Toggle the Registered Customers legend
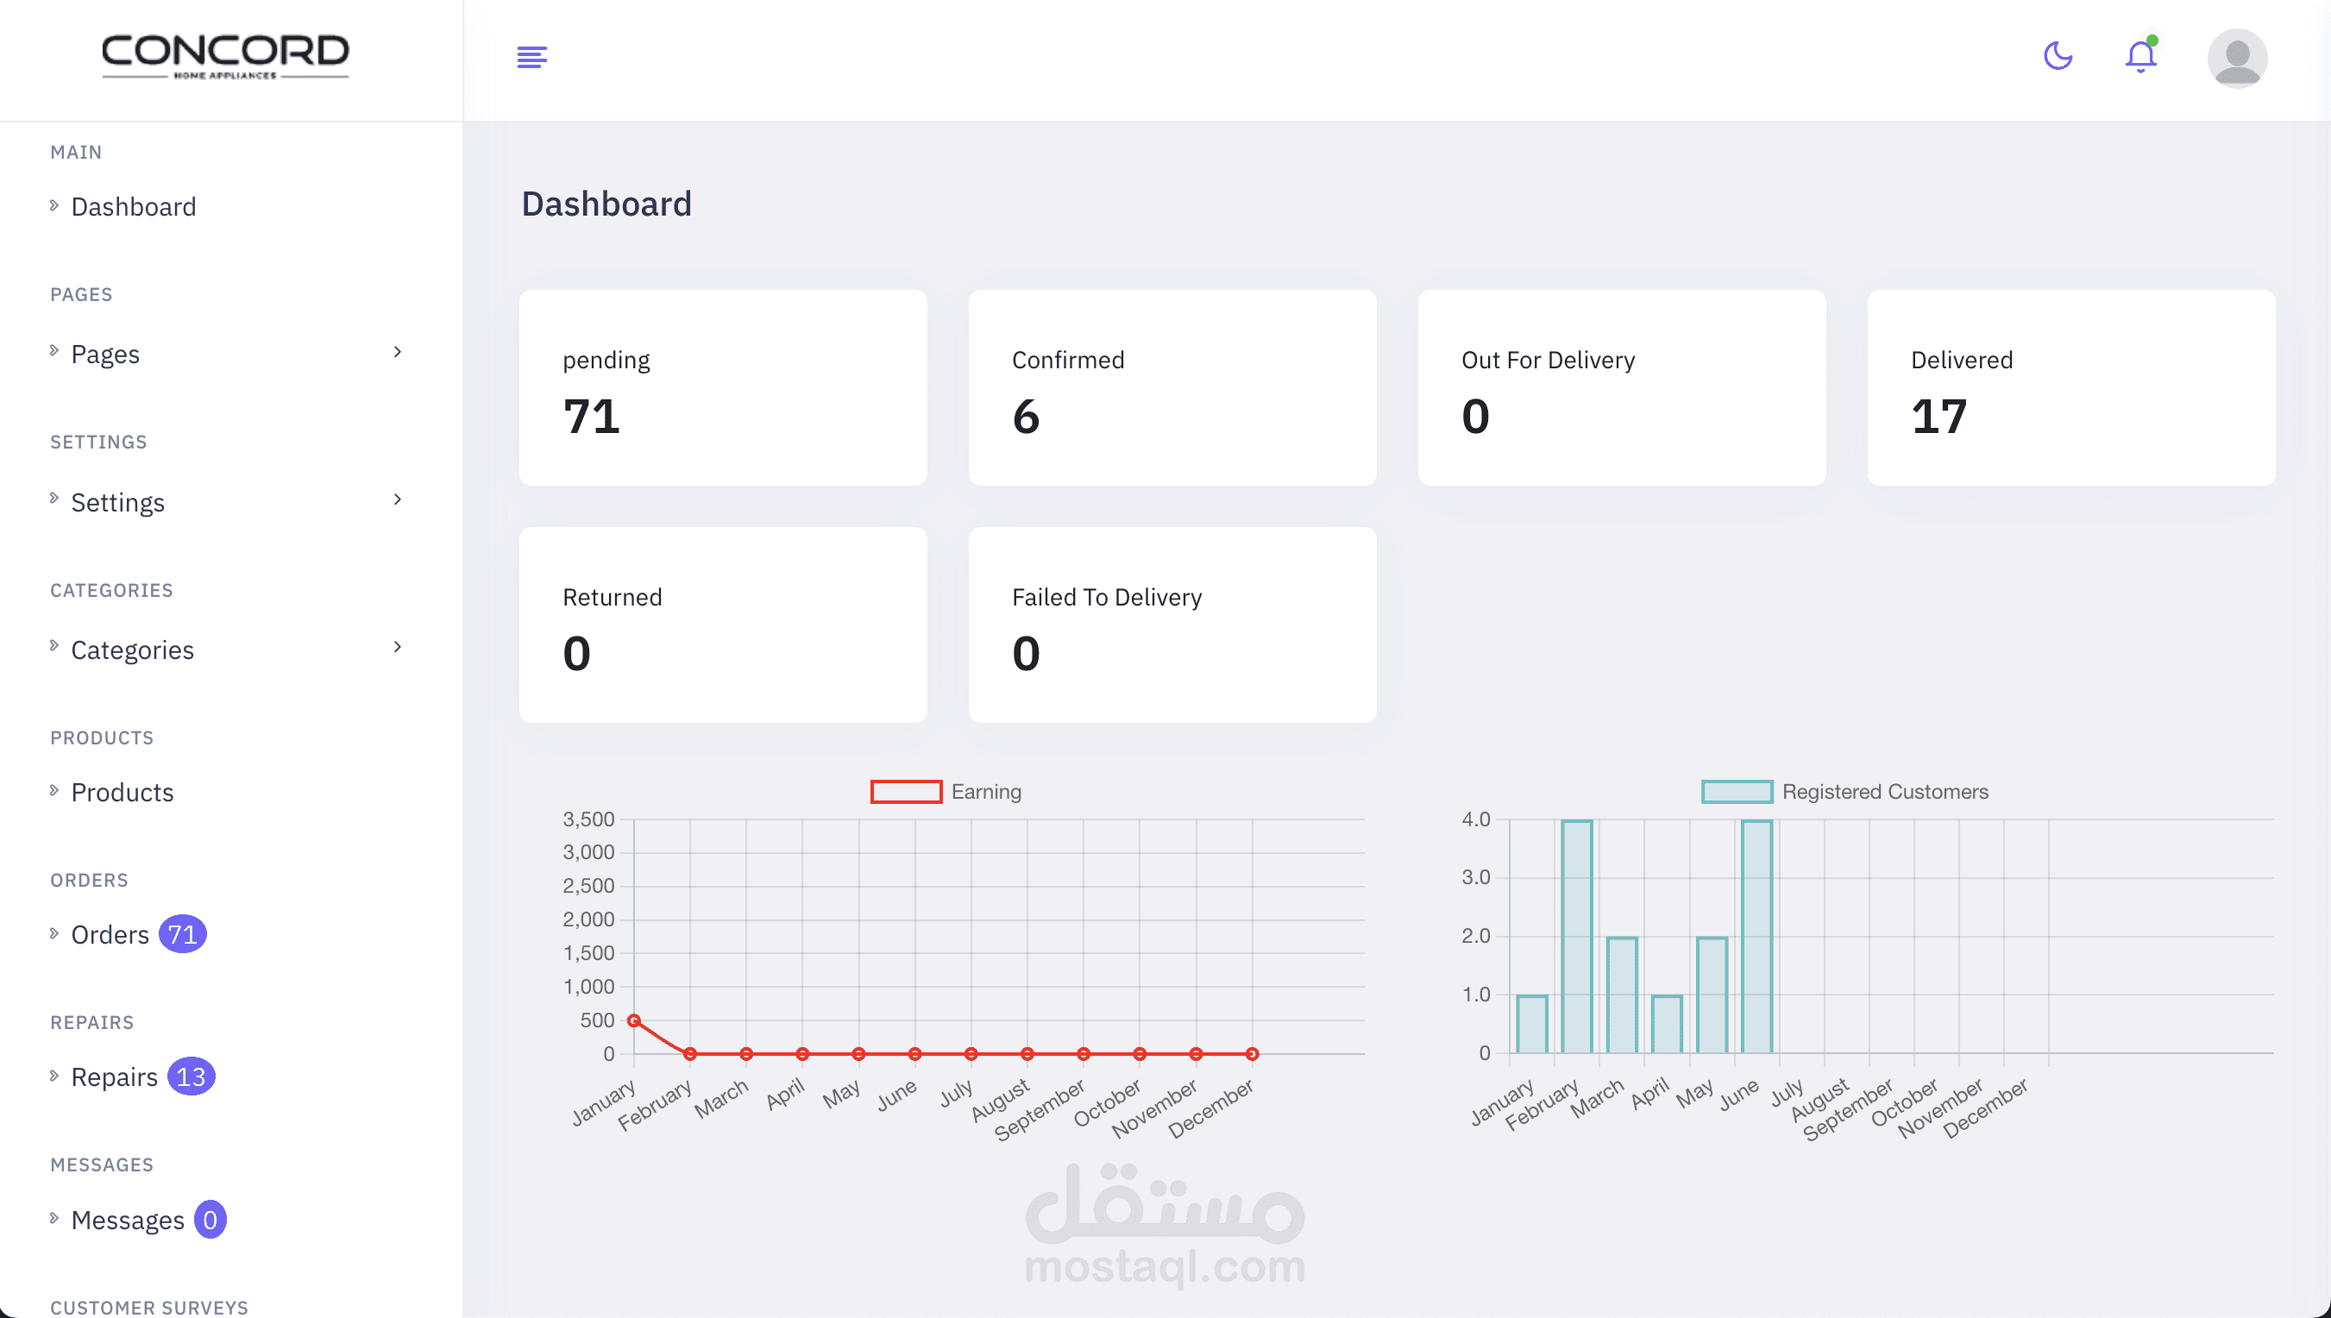This screenshot has height=1318, width=2331. [x=1736, y=792]
